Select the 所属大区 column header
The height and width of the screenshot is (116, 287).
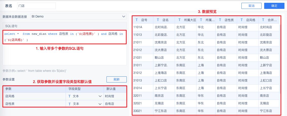(x=186, y=20)
